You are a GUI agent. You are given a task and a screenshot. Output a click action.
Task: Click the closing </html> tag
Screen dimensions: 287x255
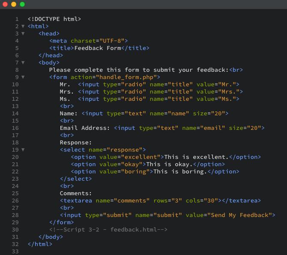[x=40, y=244]
